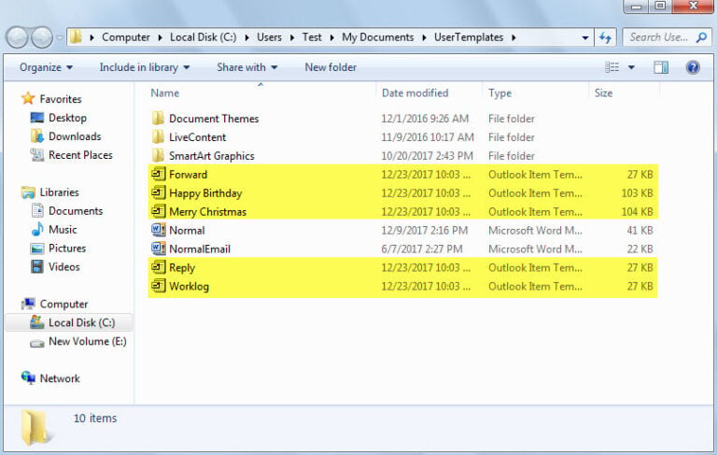
Task: Open Windows Help question mark
Action: (x=693, y=67)
